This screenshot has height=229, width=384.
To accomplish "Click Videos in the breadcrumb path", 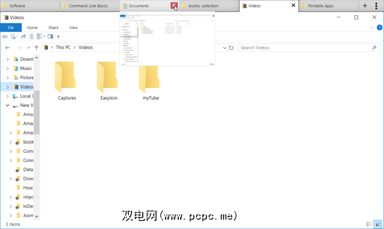I will (x=85, y=48).
